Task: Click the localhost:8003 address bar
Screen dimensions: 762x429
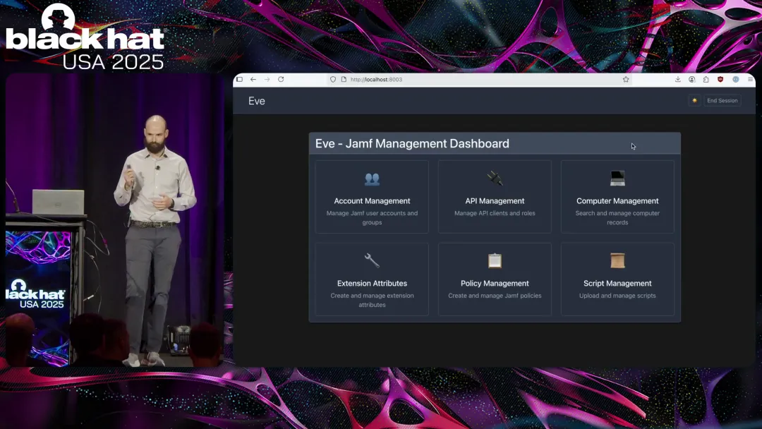Action: (478, 79)
